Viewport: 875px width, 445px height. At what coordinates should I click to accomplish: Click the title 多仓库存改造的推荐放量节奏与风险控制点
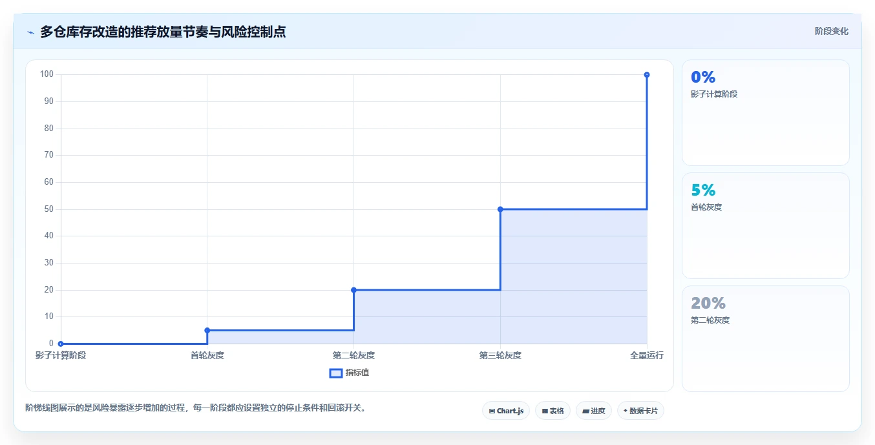[x=163, y=32]
